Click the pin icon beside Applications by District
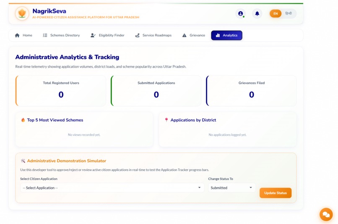This screenshot has width=338, height=224. pos(166,120)
